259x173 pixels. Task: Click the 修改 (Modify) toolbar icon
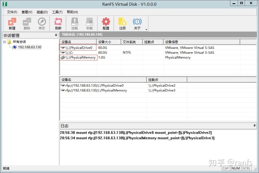click(x=42, y=24)
